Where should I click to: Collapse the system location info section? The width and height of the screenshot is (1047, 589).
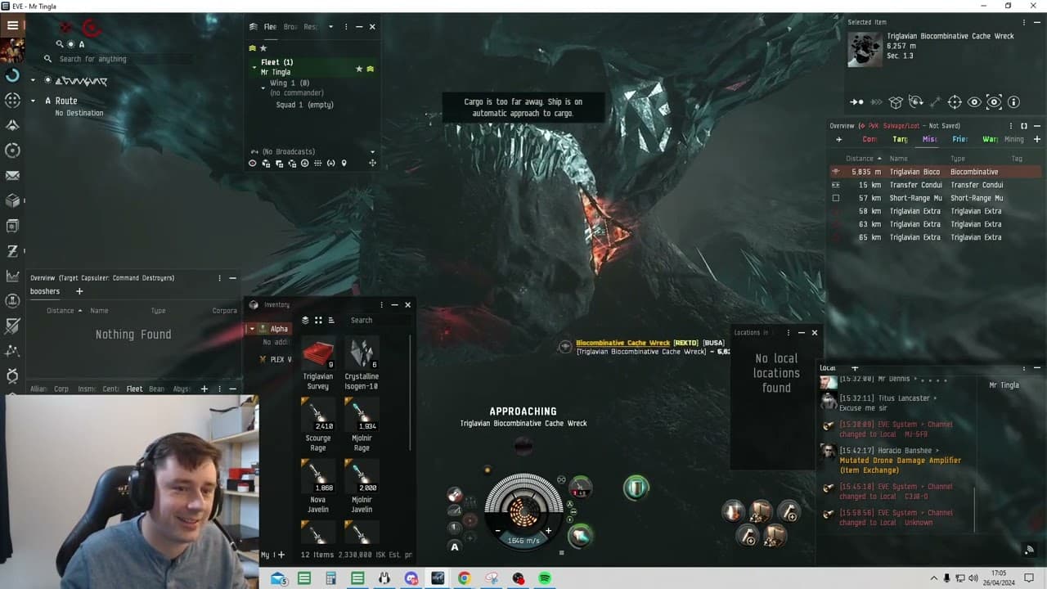(34, 80)
